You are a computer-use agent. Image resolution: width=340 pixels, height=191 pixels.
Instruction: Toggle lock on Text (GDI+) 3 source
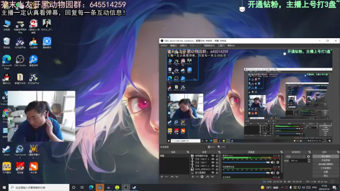(x=217, y=159)
